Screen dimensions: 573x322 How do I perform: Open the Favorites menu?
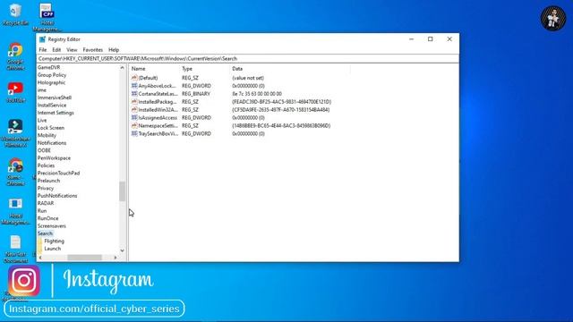click(x=92, y=50)
